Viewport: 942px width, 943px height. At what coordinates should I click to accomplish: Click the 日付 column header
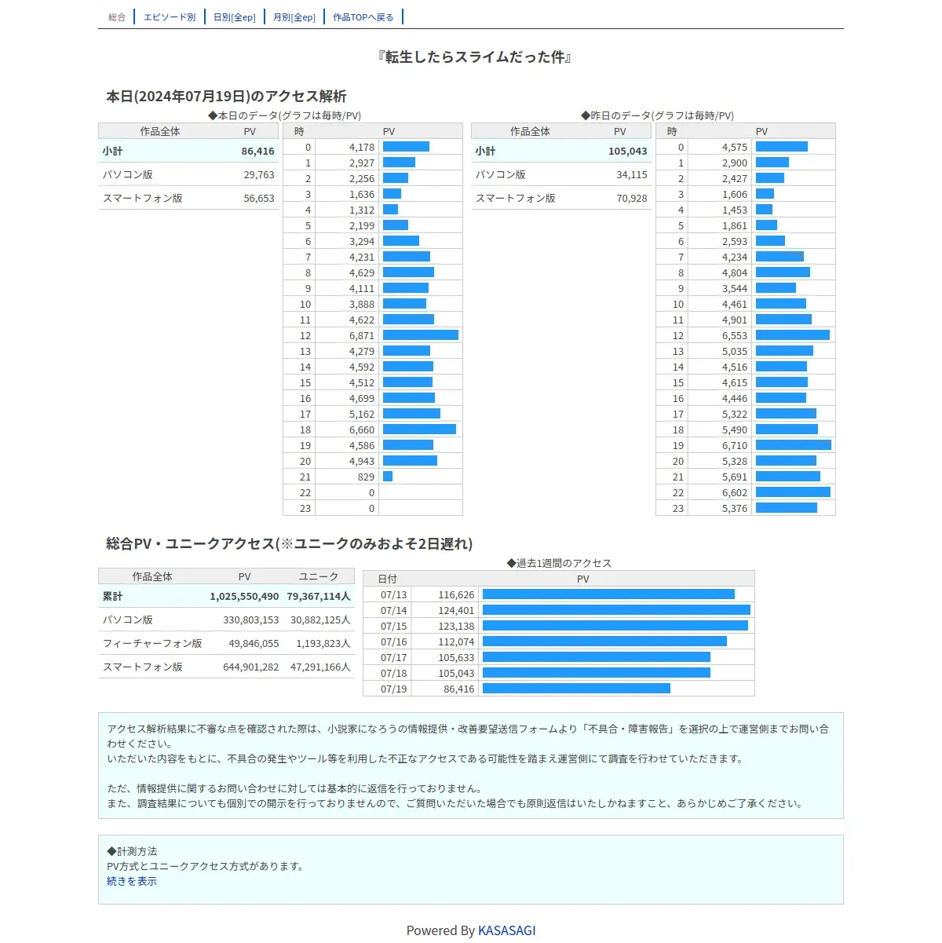click(x=387, y=579)
